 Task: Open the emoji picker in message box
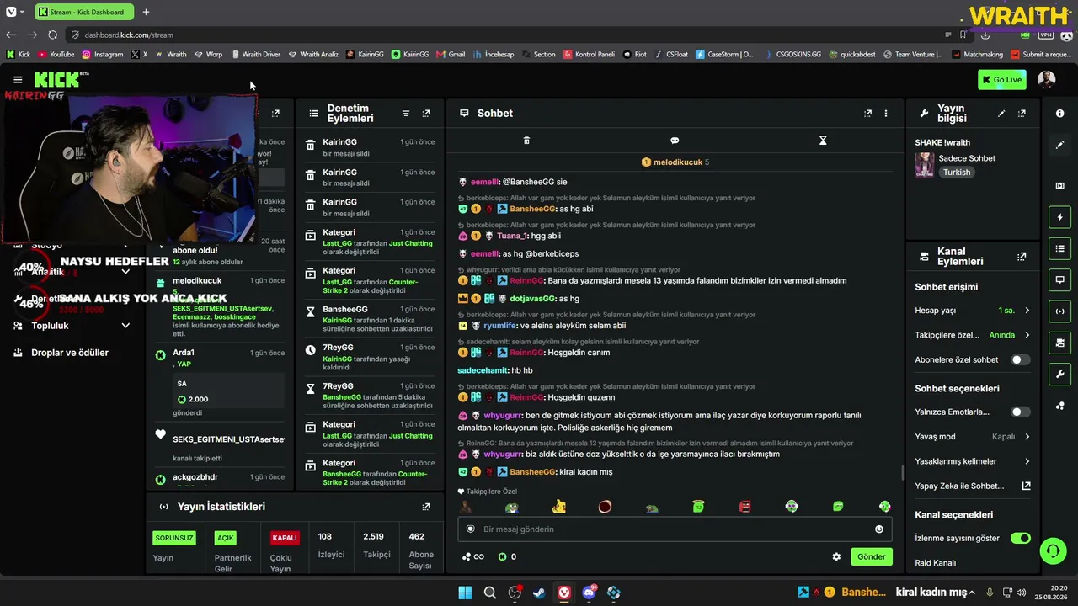[879, 529]
